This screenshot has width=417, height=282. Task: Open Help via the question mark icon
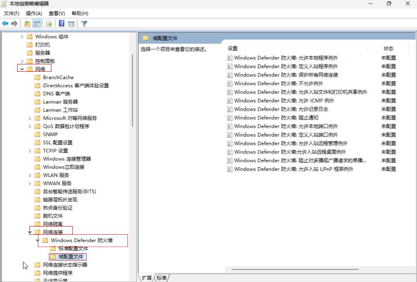tap(61, 24)
